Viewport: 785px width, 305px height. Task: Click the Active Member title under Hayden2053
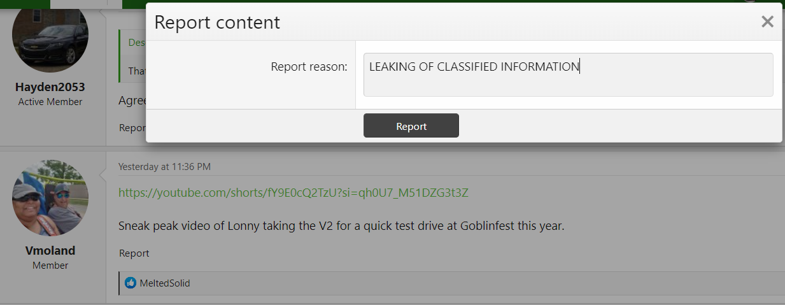pos(50,102)
